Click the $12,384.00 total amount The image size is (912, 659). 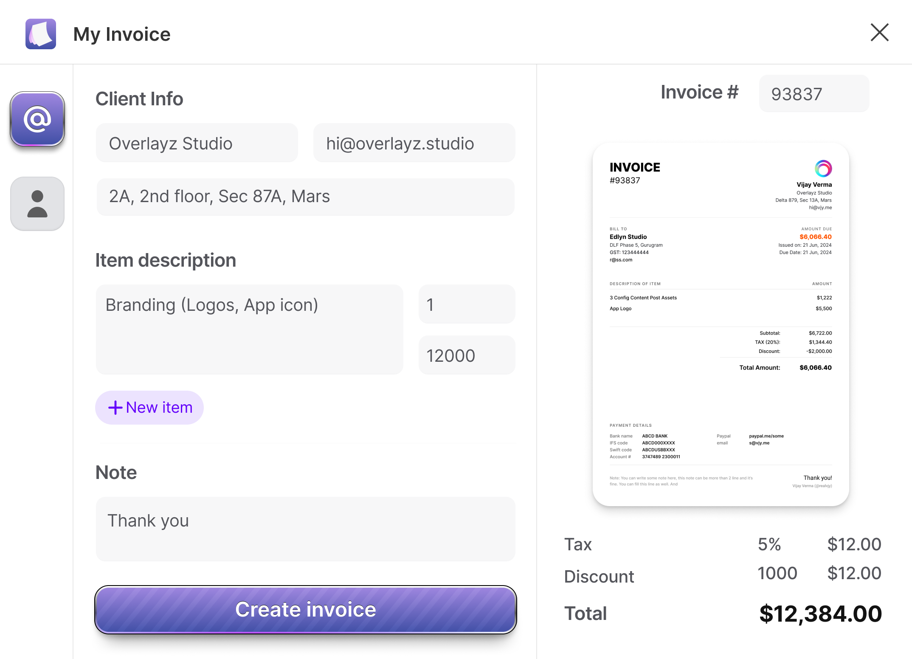click(820, 614)
